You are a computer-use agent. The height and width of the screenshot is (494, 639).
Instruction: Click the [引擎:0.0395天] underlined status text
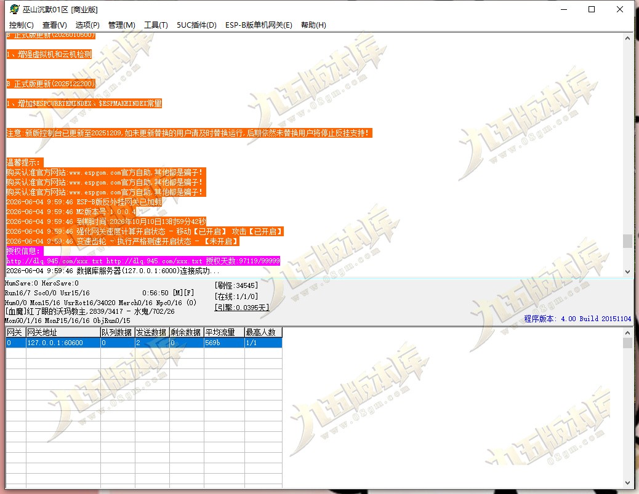[x=242, y=308]
